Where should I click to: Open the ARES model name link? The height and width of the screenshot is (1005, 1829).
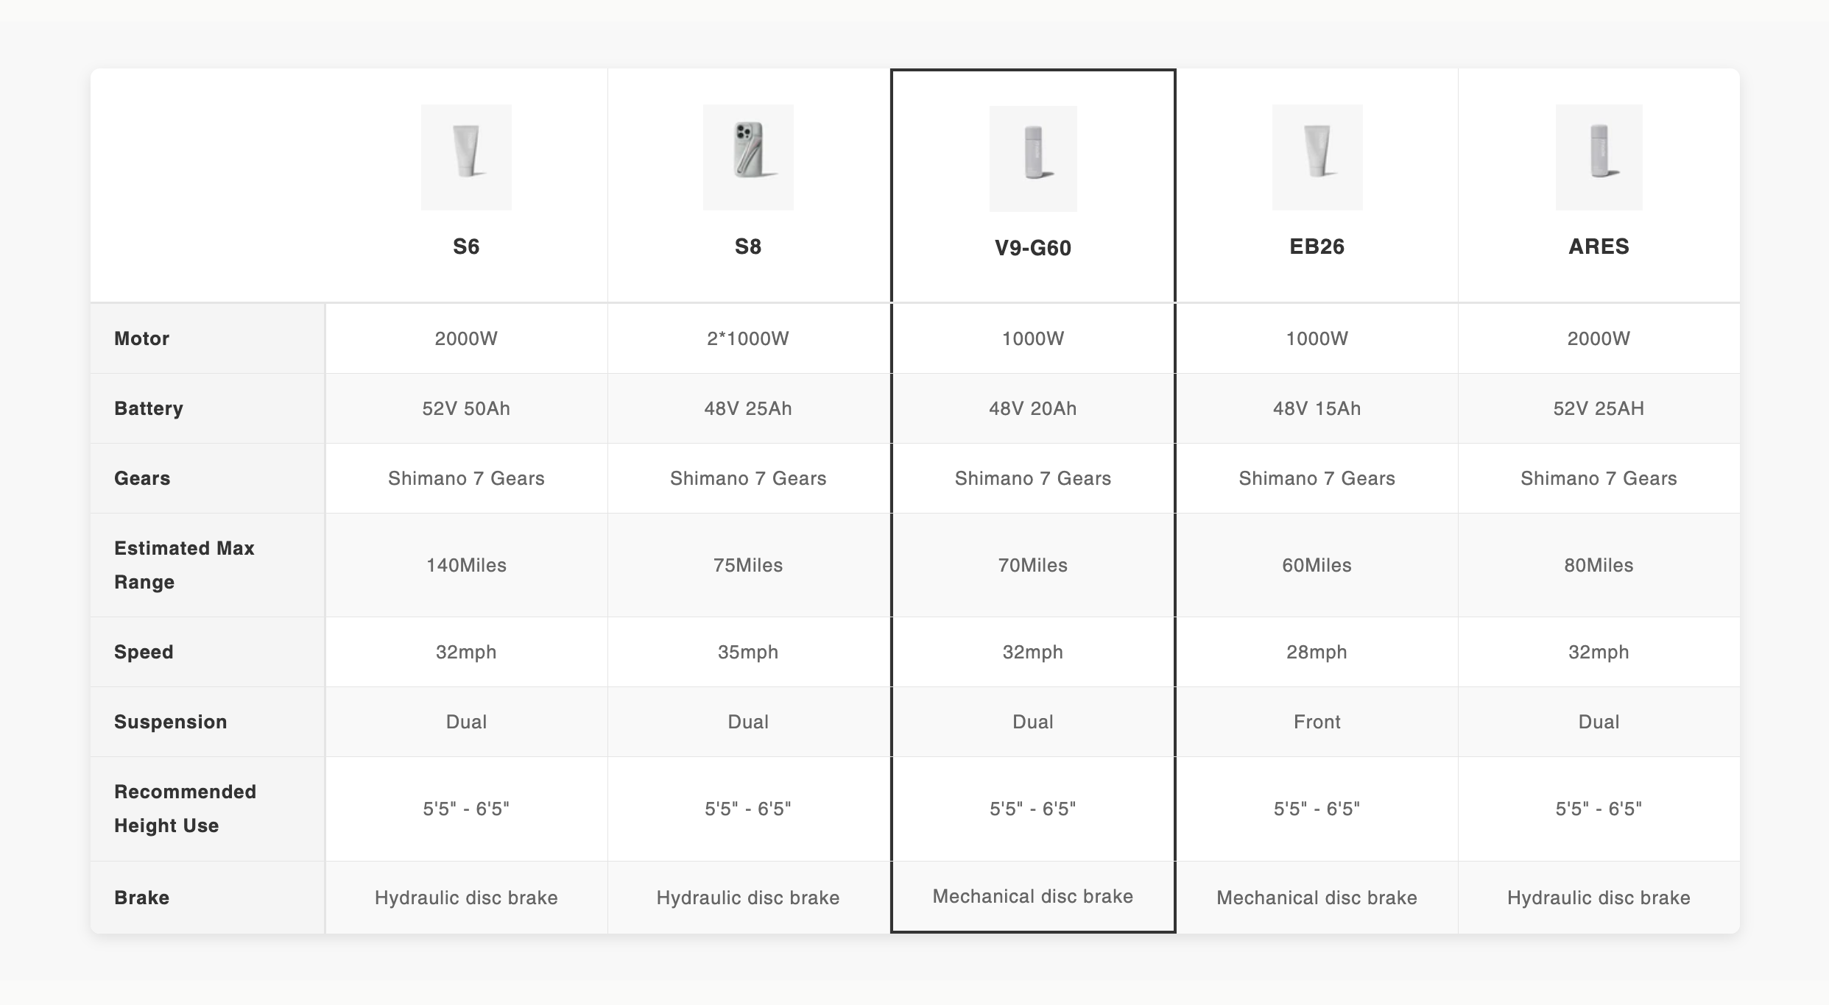coord(1599,246)
